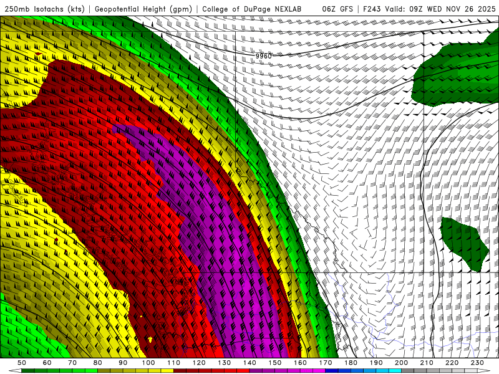Click the '250mb Isotachs (kts)' title text
The width and height of the screenshot is (499, 374).
pyautogui.click(x=45, y=9)
